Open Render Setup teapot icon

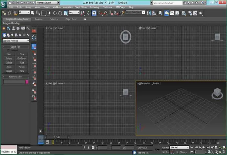[x=190, y=13]
